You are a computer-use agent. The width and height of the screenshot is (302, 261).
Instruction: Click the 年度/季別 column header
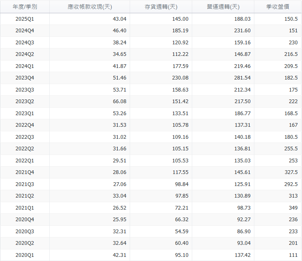25,7
